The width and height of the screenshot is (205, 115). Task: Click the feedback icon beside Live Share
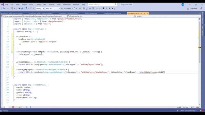[x=201, y=9]
